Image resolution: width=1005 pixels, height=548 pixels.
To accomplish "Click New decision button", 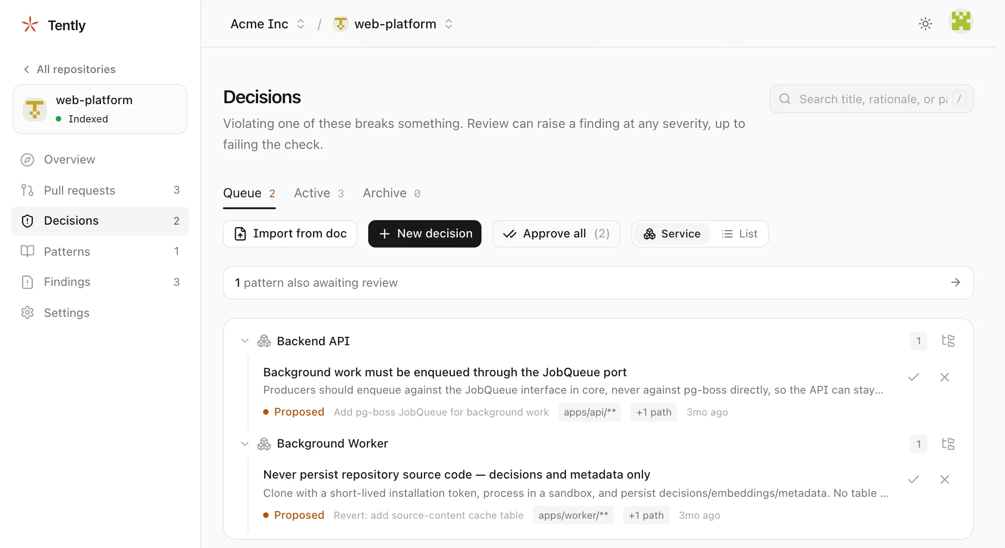I will 425,234.
